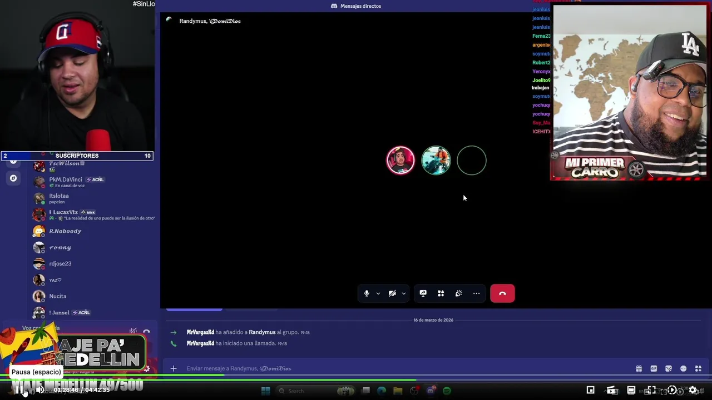Open Itslotaa in the friends list

click(x=92, y=198)
